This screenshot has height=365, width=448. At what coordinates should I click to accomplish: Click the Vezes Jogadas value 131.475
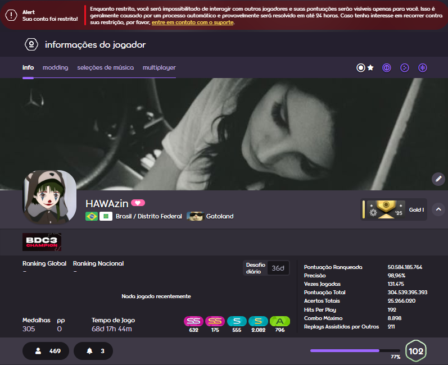coord(396,284)
